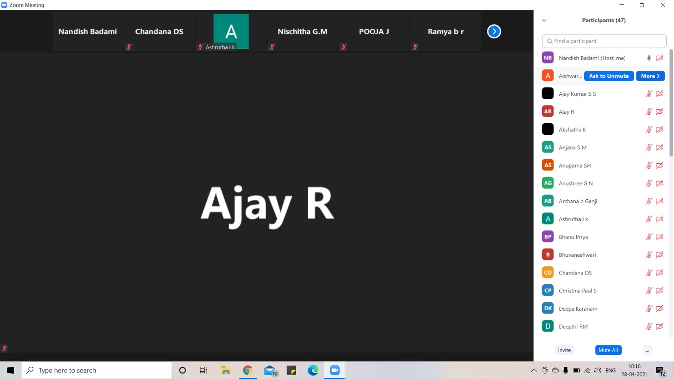
Task: Click the Find a participant search field
Action: point(604,41)
